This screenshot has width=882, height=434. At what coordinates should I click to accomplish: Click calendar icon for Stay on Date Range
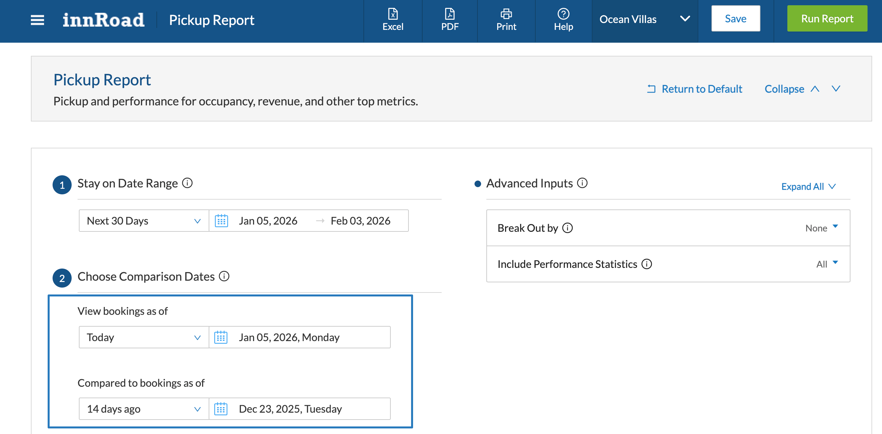[x=221, y=221]
